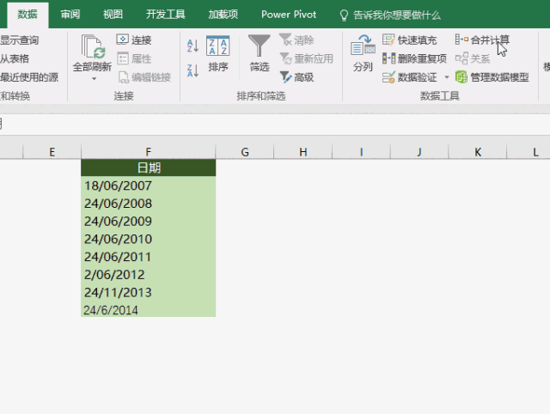This screenshot has height=414, width=550.
Task: Click the Tell Me lightbulb icon
Action: (344, 15)
